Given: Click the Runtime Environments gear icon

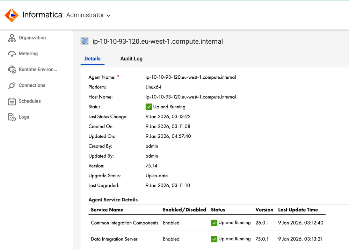Looking at the screenshot, I should click(12, 70).
